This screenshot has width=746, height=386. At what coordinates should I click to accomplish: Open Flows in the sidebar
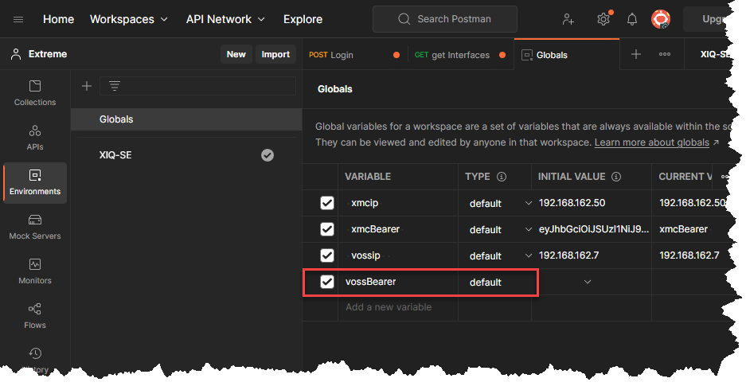[x=35, y=316]
